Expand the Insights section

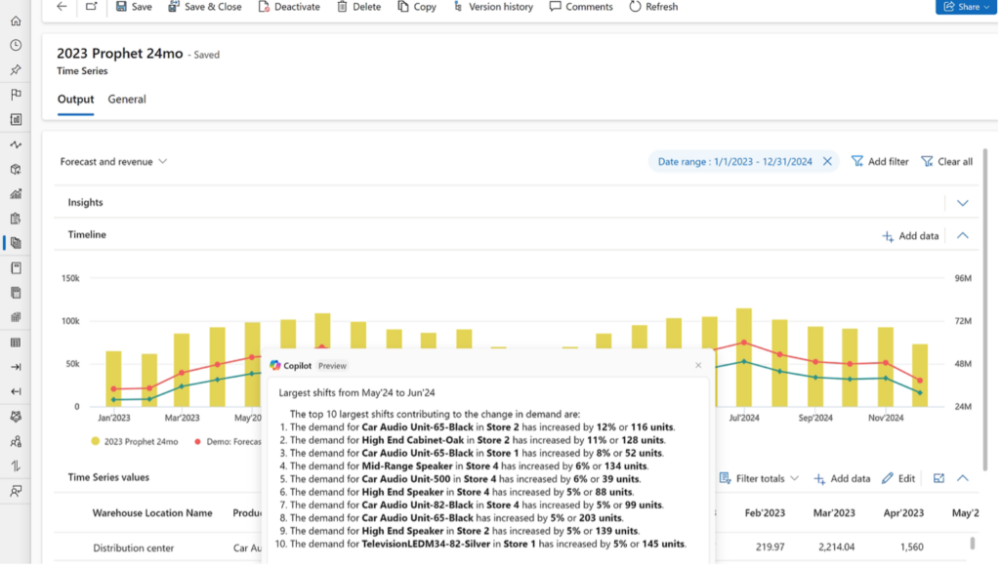pos(962,203)
